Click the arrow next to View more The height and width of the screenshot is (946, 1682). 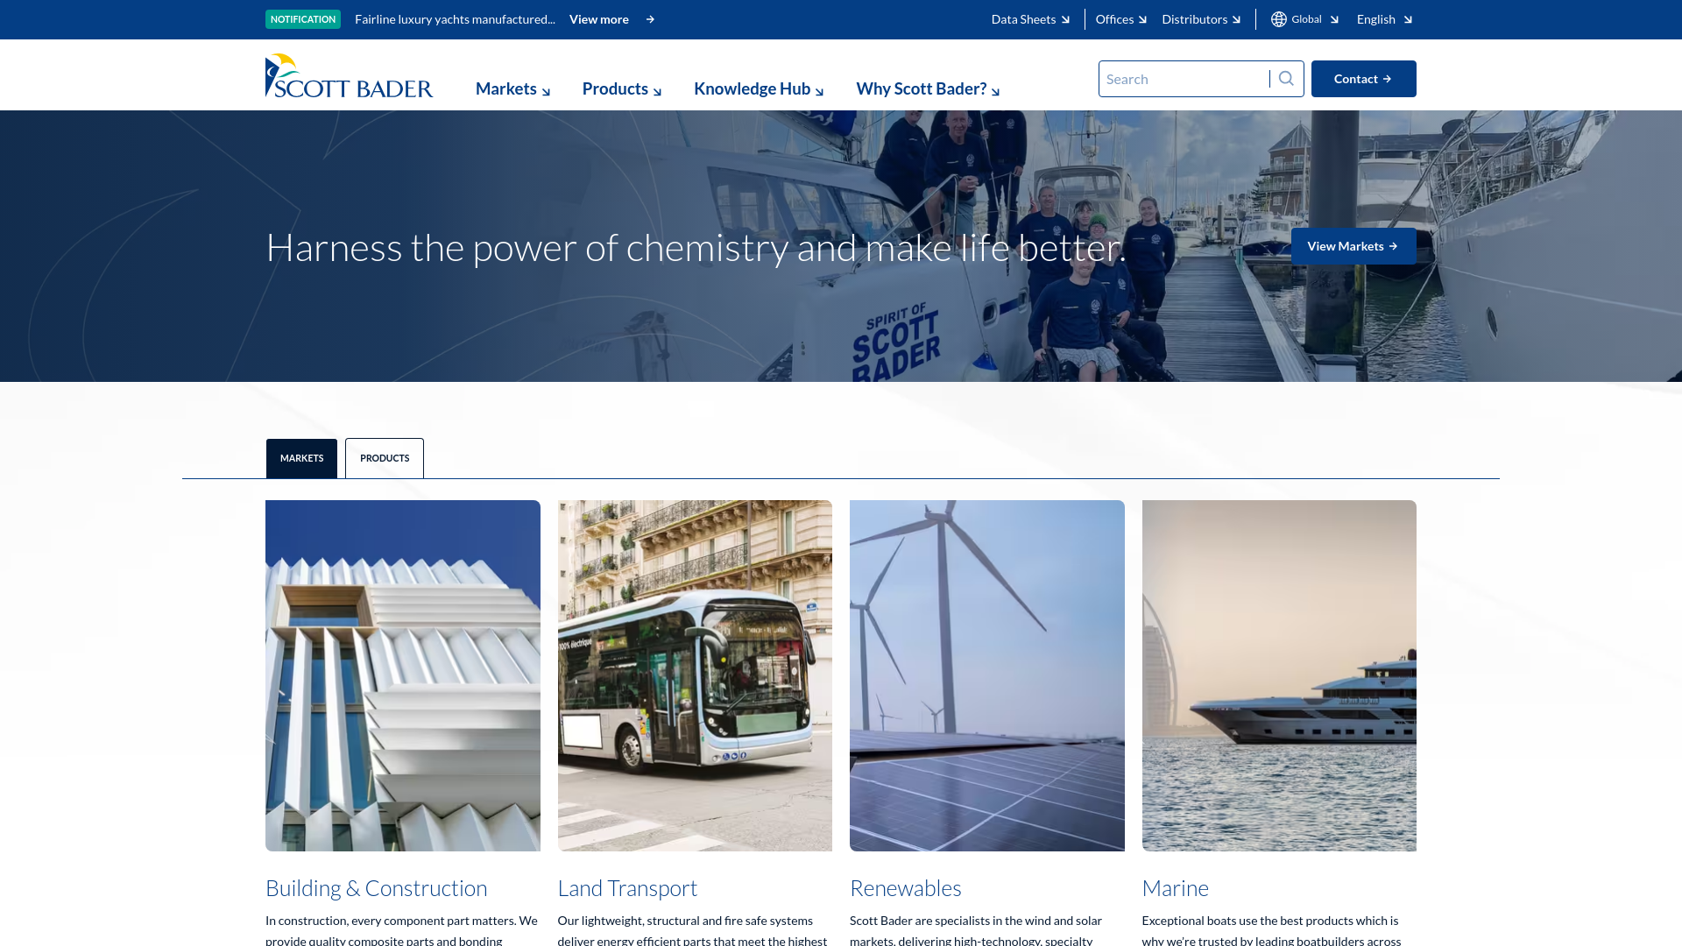[650, 19]
